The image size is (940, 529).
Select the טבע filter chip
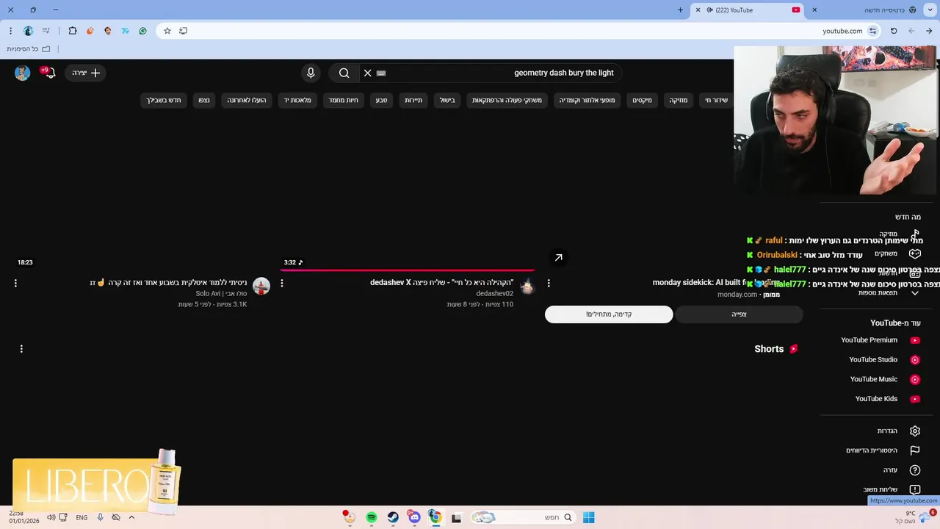(381, 100)
